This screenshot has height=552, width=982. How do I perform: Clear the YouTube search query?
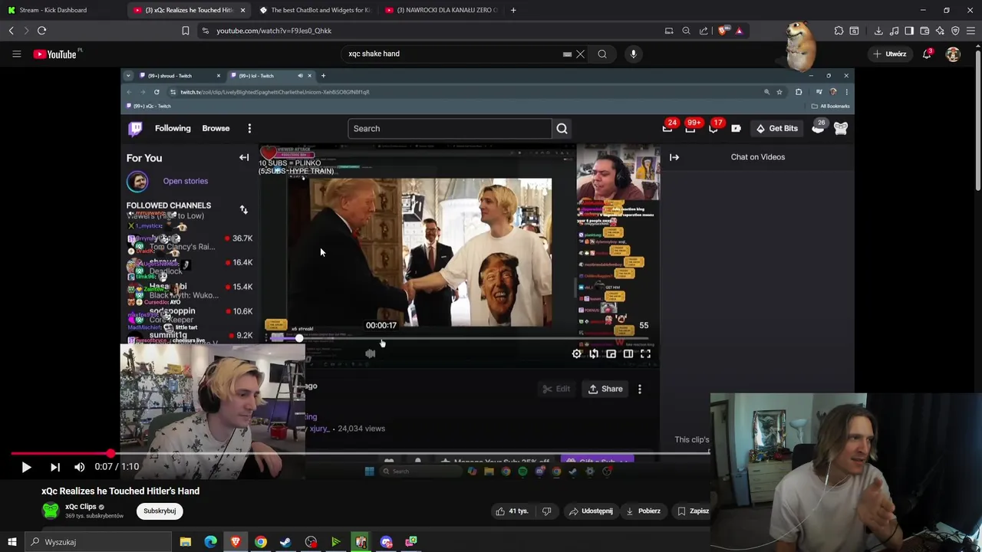(x=581, y=54)
